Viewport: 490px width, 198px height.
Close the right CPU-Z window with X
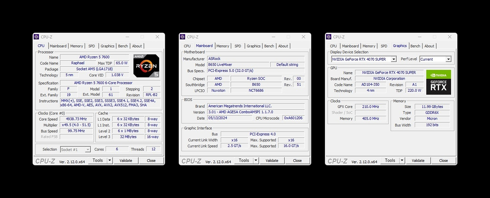coord(450,37)
